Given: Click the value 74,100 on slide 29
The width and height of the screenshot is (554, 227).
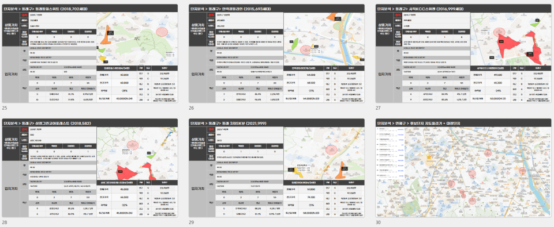Looking at the screenshot, I should pyautogui.click(x=311, y=198).
